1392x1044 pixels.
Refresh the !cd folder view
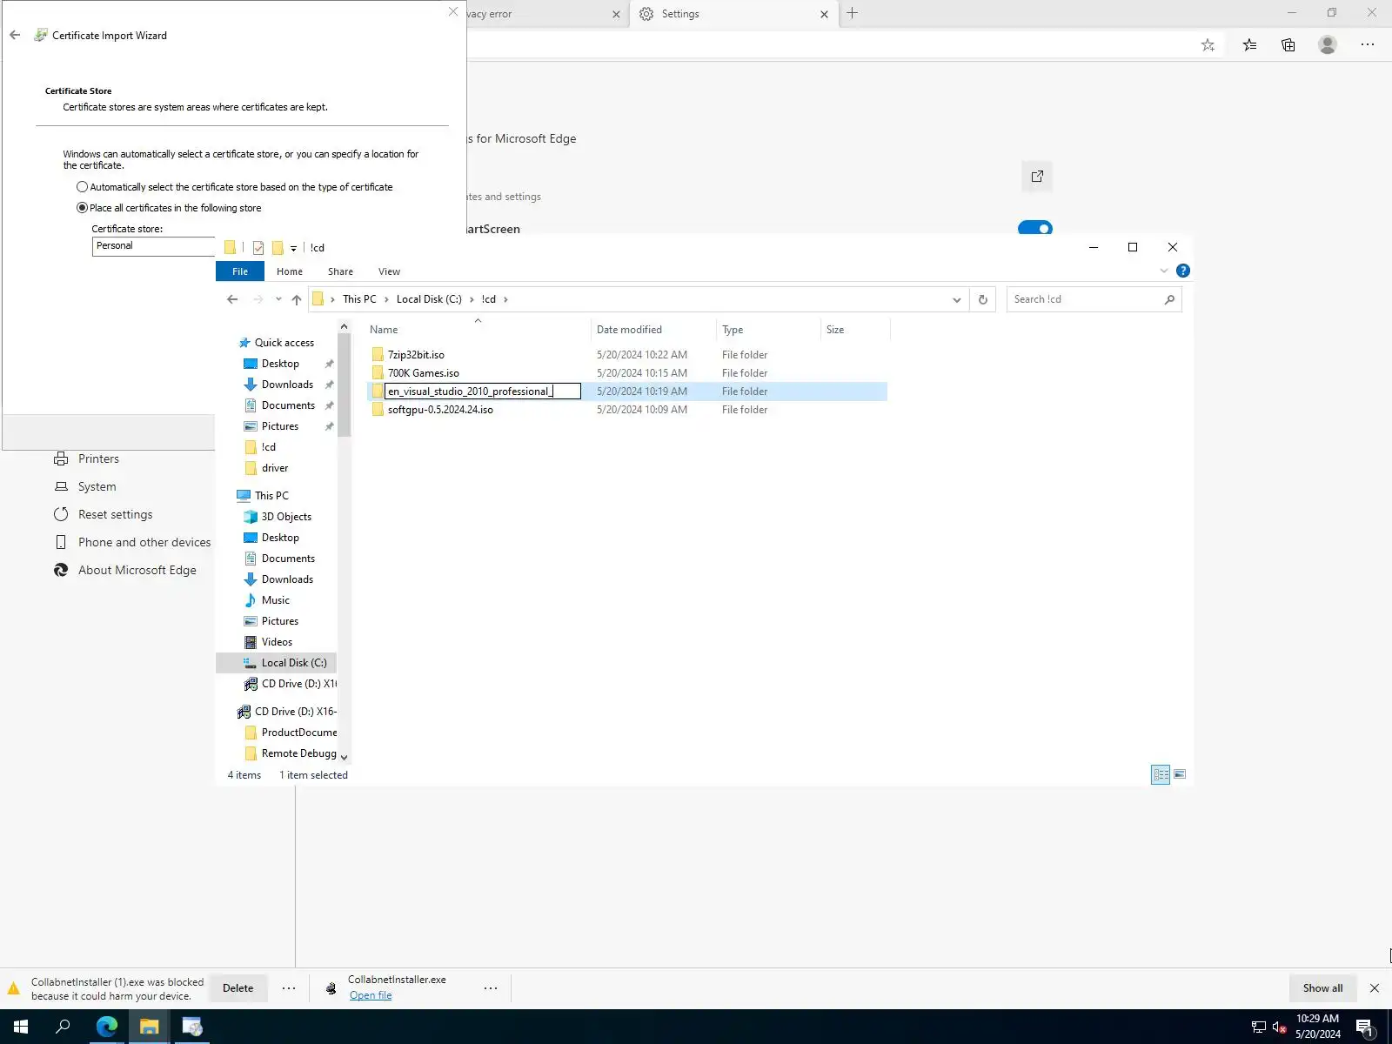click(983, 299)
